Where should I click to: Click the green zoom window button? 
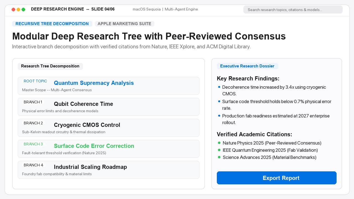click(23, 9)
